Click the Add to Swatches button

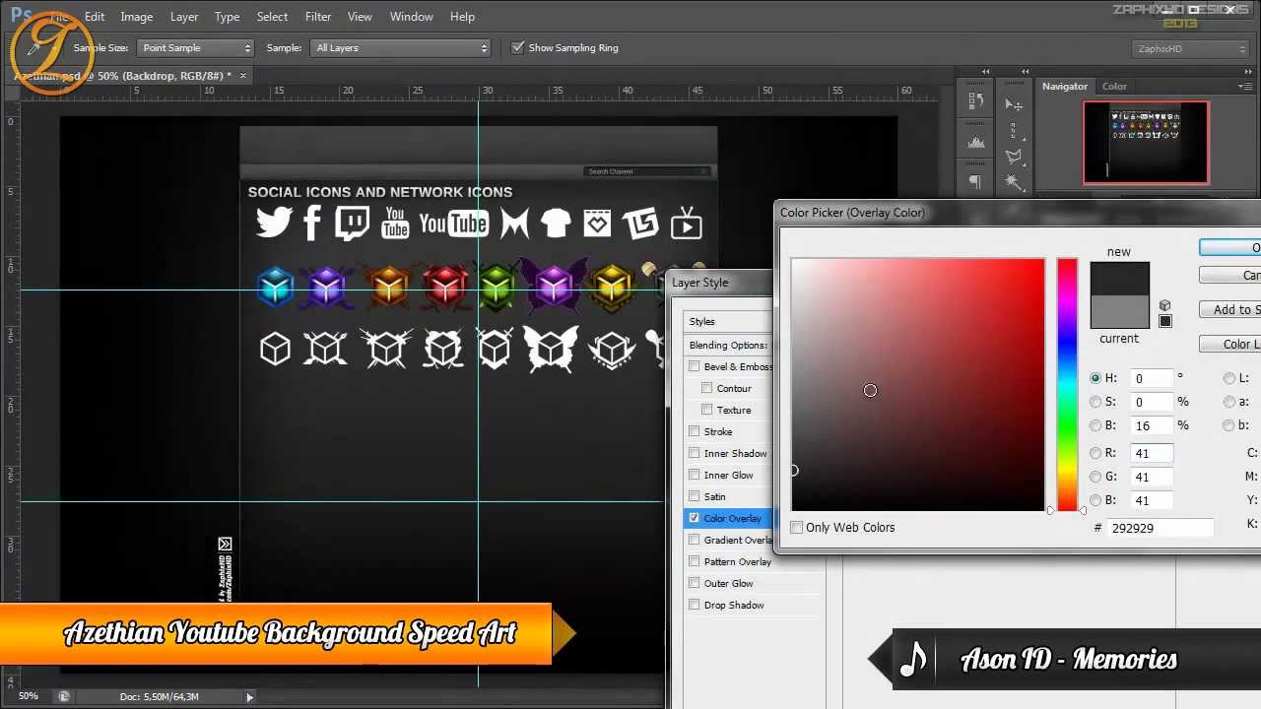[x=1230, y=309]
